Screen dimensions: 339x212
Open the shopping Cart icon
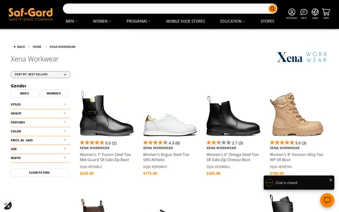tap(326, 14)
